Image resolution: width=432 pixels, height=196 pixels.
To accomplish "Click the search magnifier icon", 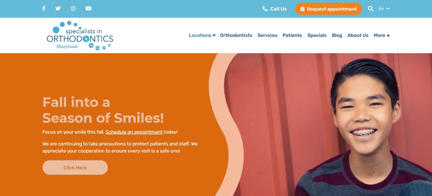I will [x=371, y=9].
